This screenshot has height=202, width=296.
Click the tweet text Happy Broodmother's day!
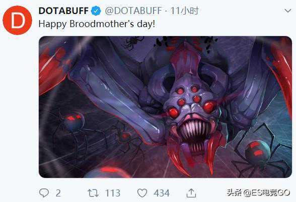click(97, 24)
